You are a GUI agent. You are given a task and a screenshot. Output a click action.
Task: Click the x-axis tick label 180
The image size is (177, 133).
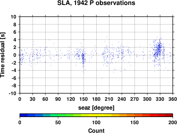(96, 99)
